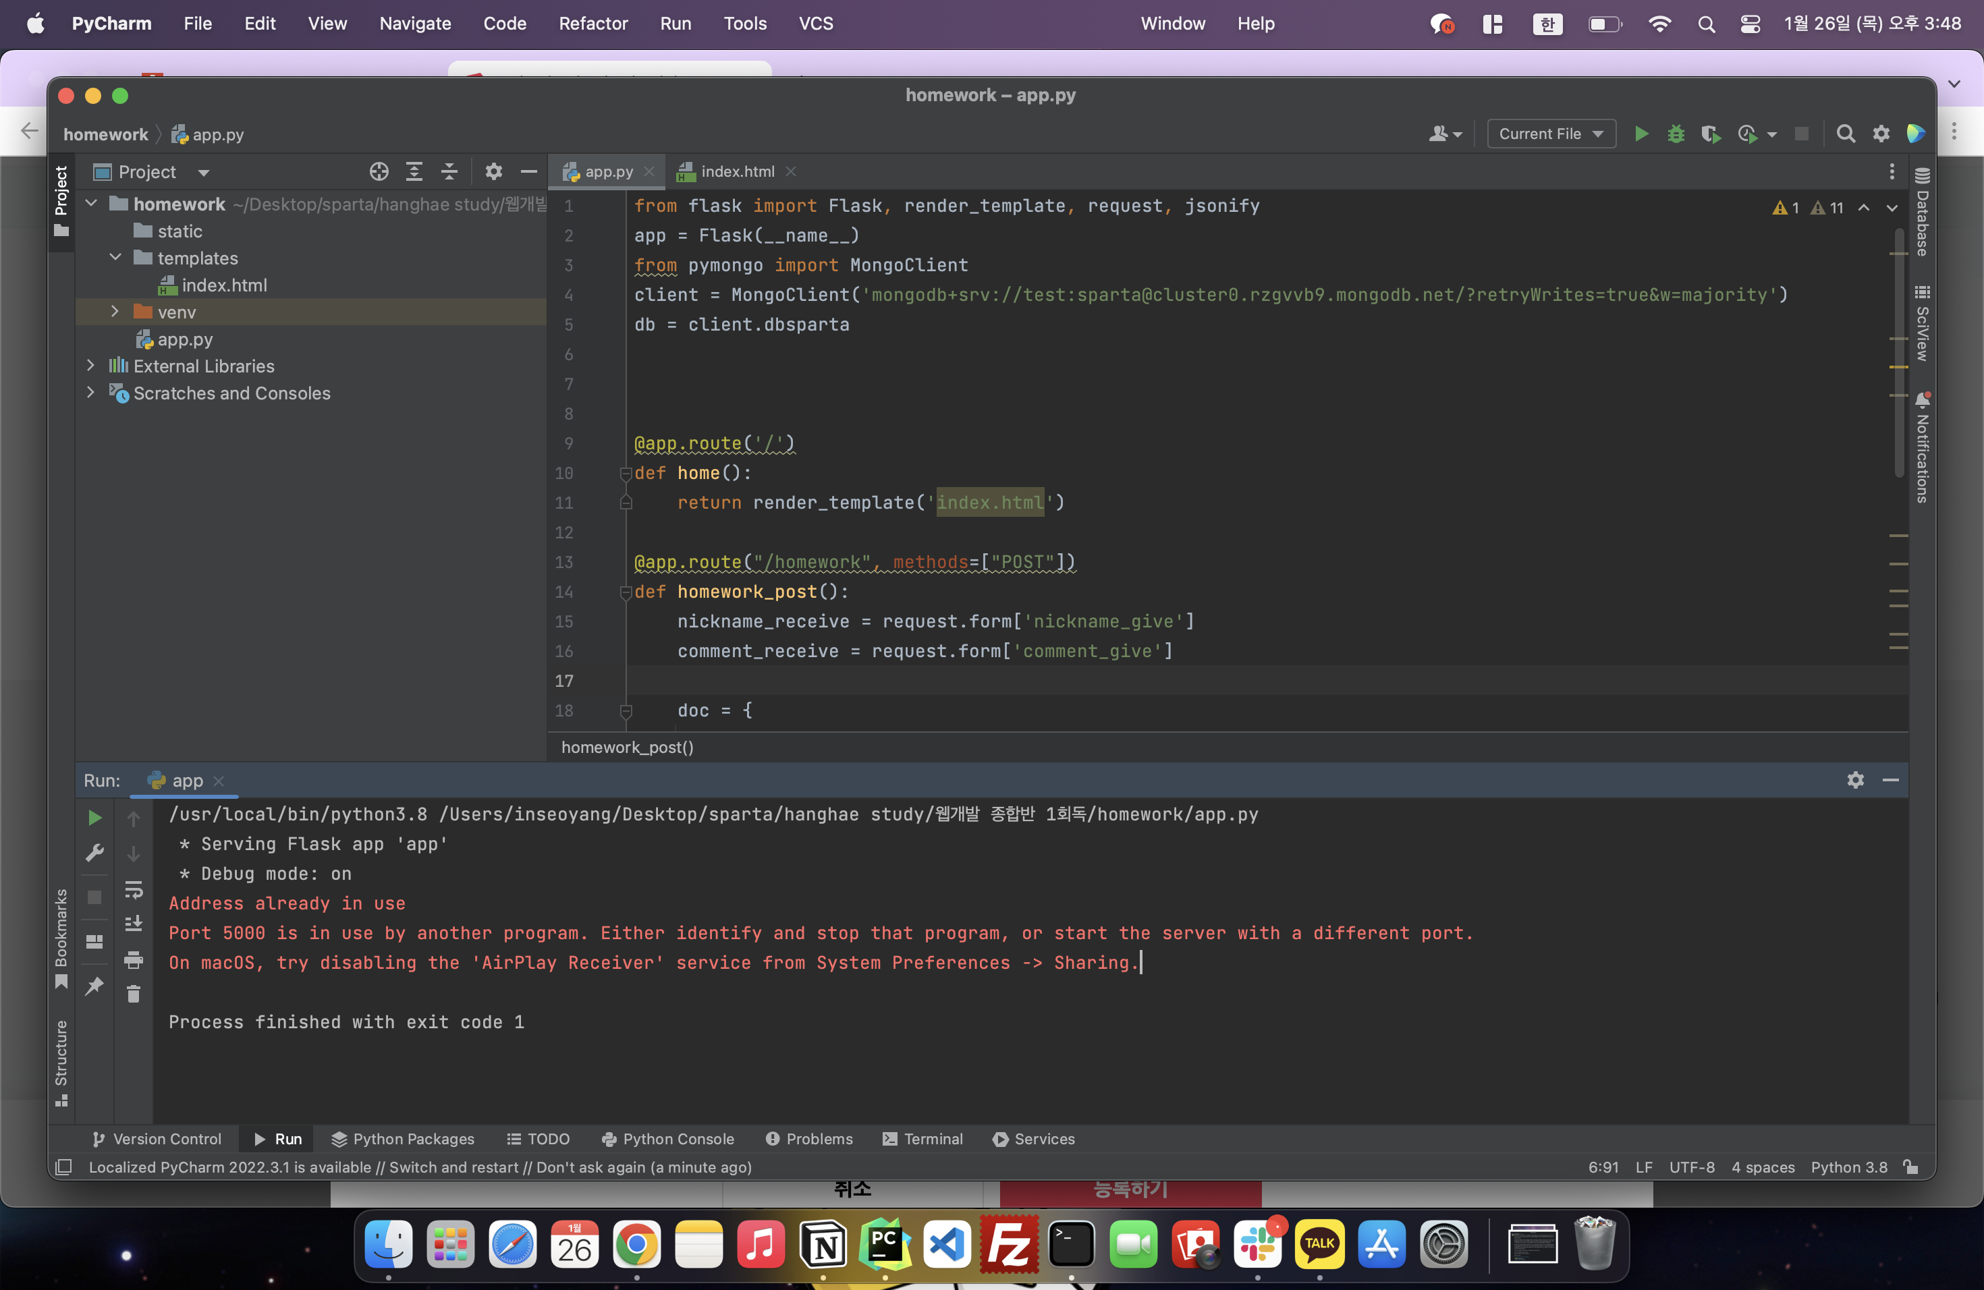1984x1290 pixels.
Task: Click UTF-8 encoding in status bar
Action: pyautogui.click(x=1691, y=1167)
